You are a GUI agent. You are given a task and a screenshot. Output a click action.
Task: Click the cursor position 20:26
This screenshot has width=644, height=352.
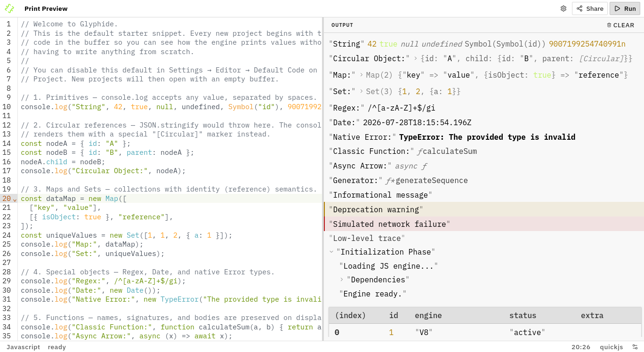pos(581,347)
